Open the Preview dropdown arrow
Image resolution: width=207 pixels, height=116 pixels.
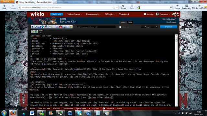click(156, 27)
